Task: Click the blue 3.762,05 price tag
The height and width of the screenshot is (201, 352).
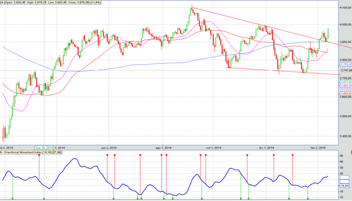Action: pos(345,64)
